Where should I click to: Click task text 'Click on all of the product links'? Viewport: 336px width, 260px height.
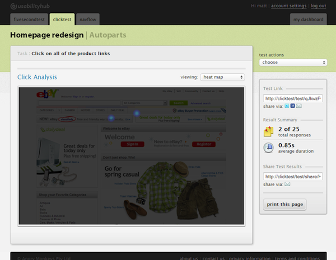[x=71, y=54]
